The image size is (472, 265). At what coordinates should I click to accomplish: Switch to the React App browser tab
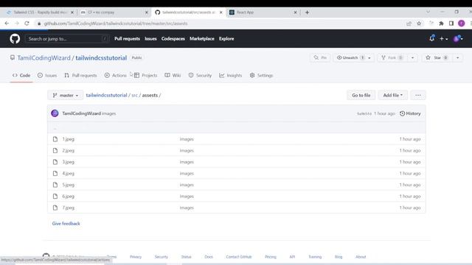(263, 13)
